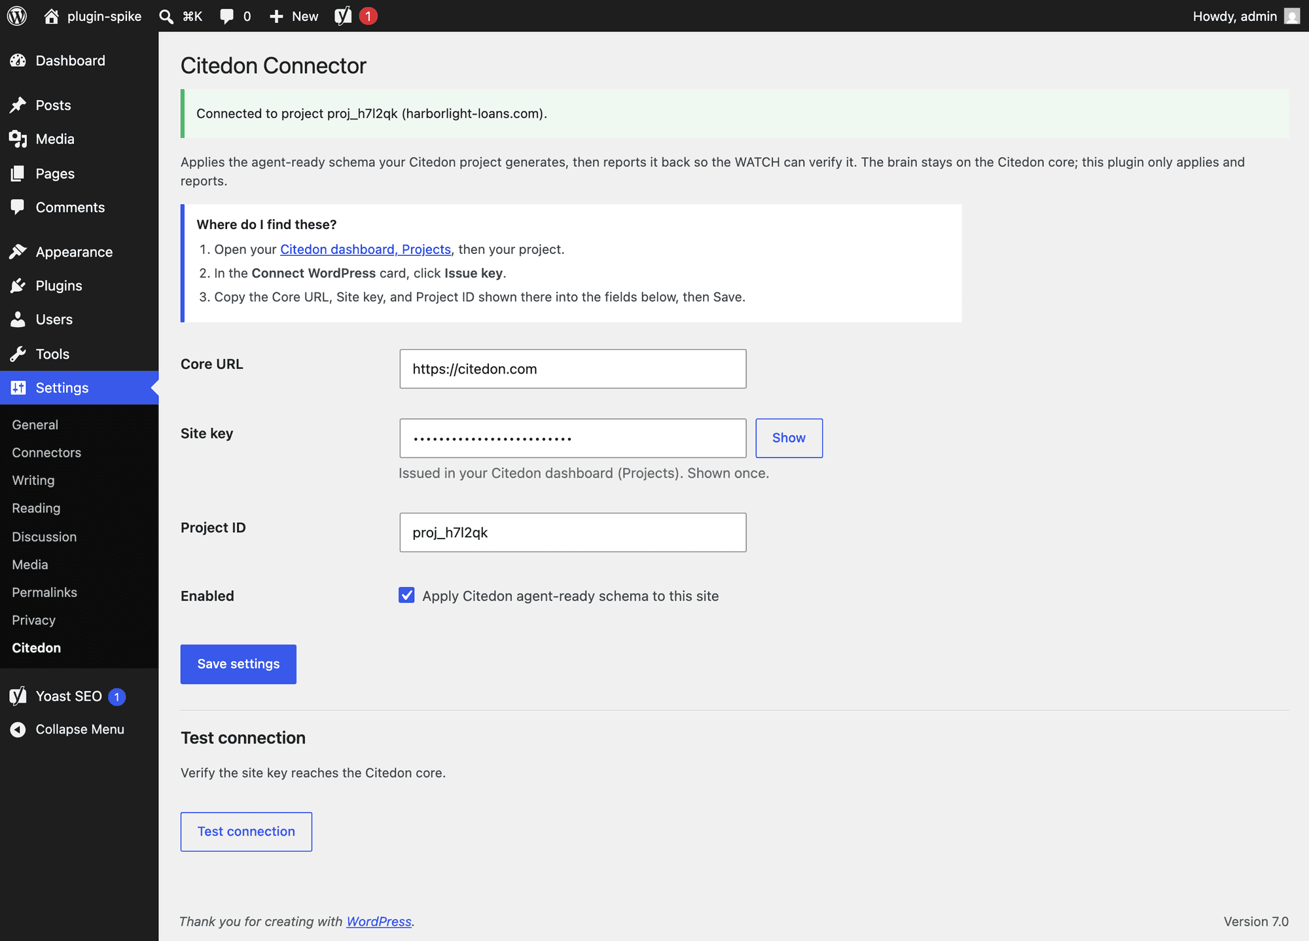Click the Settings sliders icon
1309x941 pixels.
(18, 388)
